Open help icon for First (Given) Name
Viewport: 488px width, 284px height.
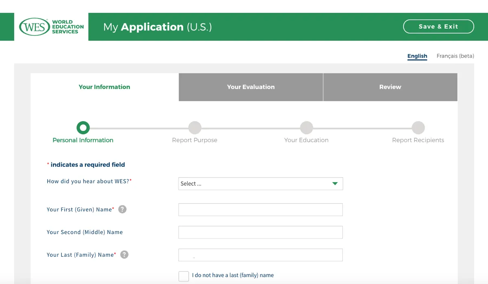tap(122, 209)
